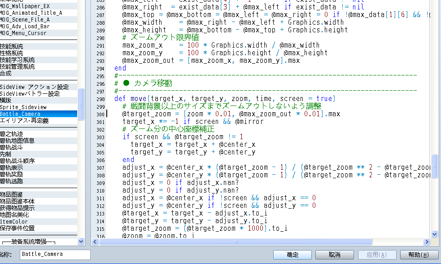The width and height of the screenshot is (441, 264).
Task: Click the code editor vertical scroll-down arrow
Action: pos(435,234)
